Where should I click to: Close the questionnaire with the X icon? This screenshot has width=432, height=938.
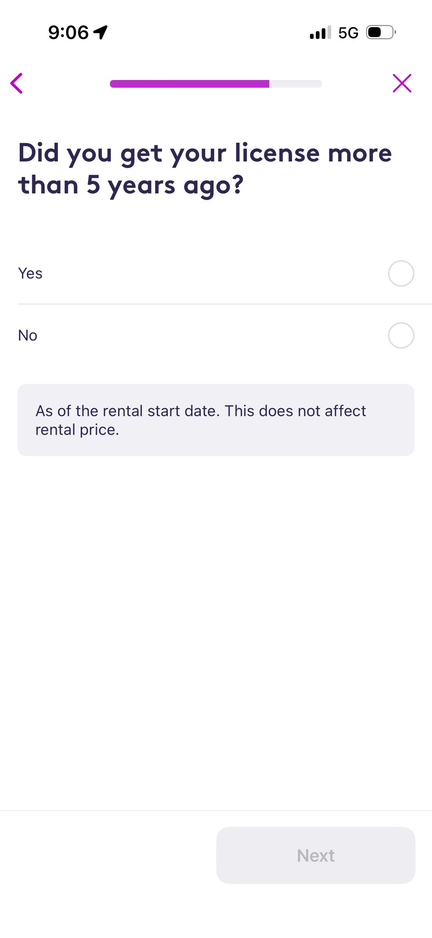[402, 83]
